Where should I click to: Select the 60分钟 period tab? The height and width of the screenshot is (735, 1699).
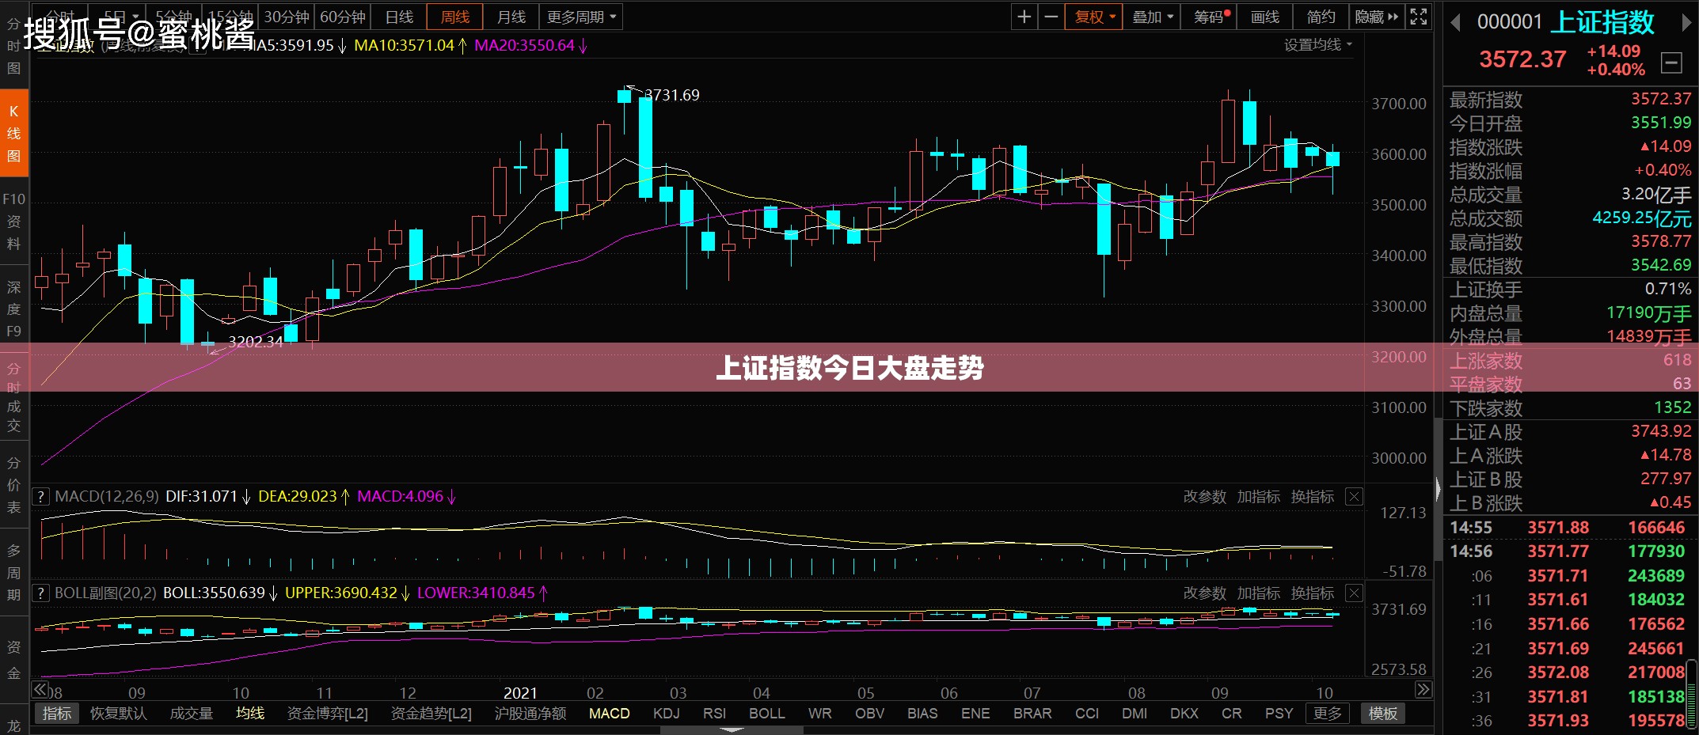(343, 17)
